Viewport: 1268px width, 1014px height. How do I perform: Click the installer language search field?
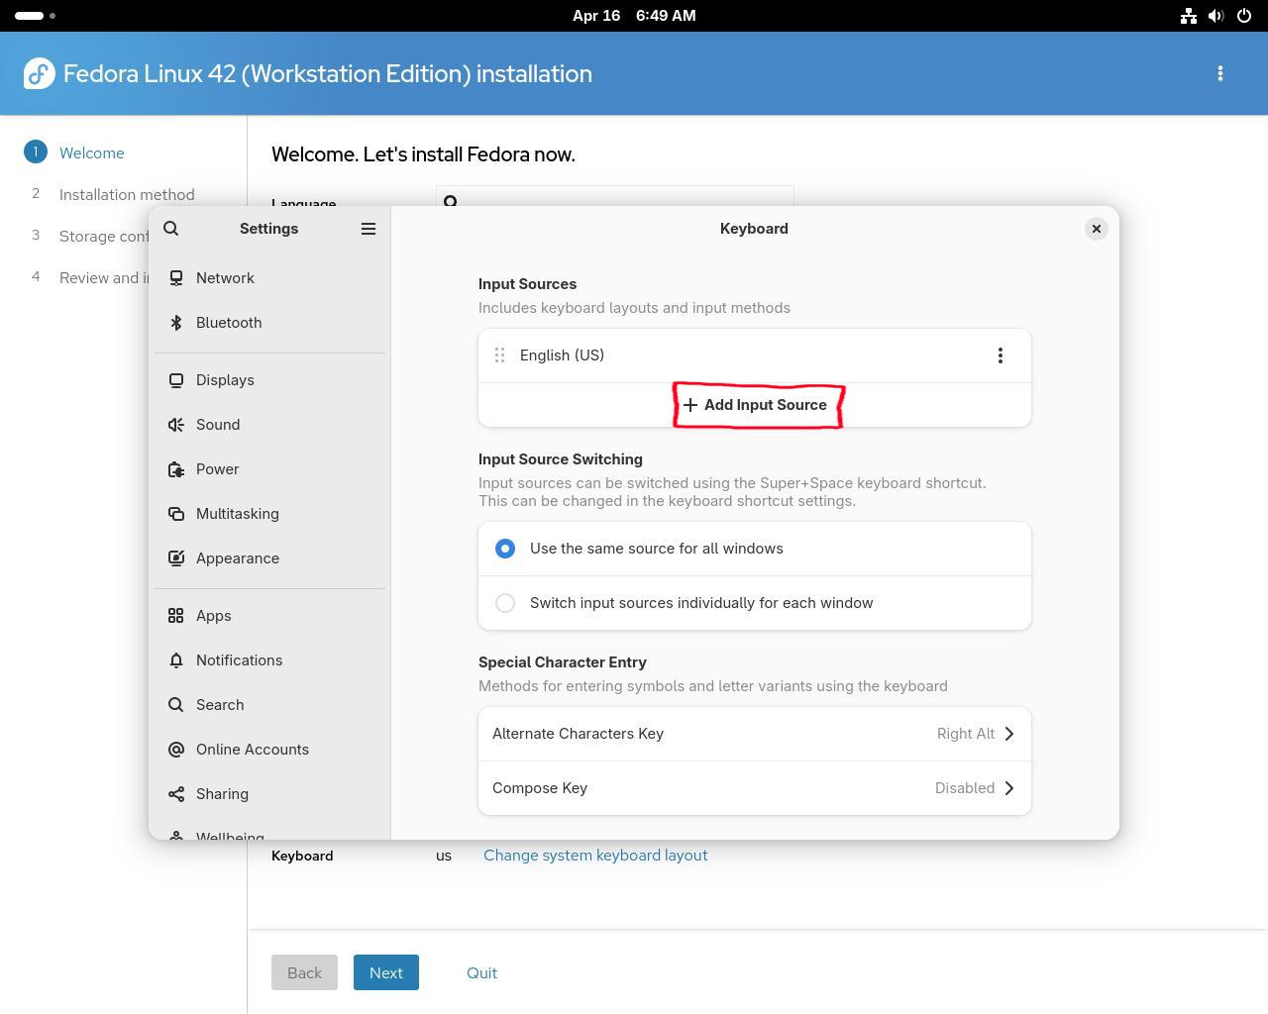(x=615, y=196)
